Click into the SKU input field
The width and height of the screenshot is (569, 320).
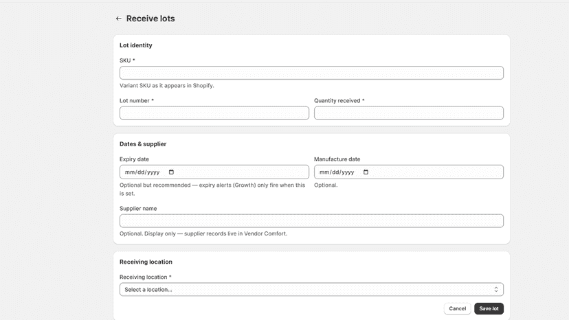311,73
